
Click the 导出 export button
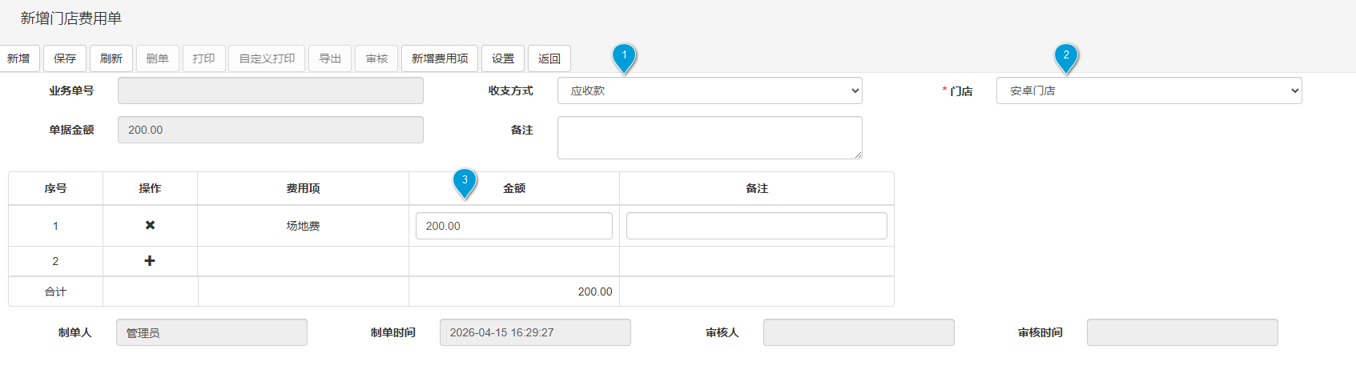(330, 58)
